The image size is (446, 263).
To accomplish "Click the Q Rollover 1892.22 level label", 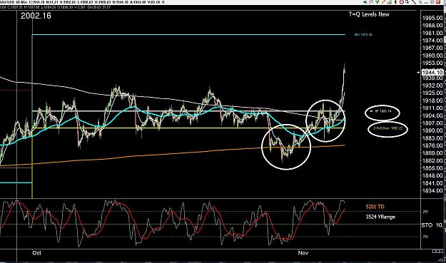I will tap(388, 128).
